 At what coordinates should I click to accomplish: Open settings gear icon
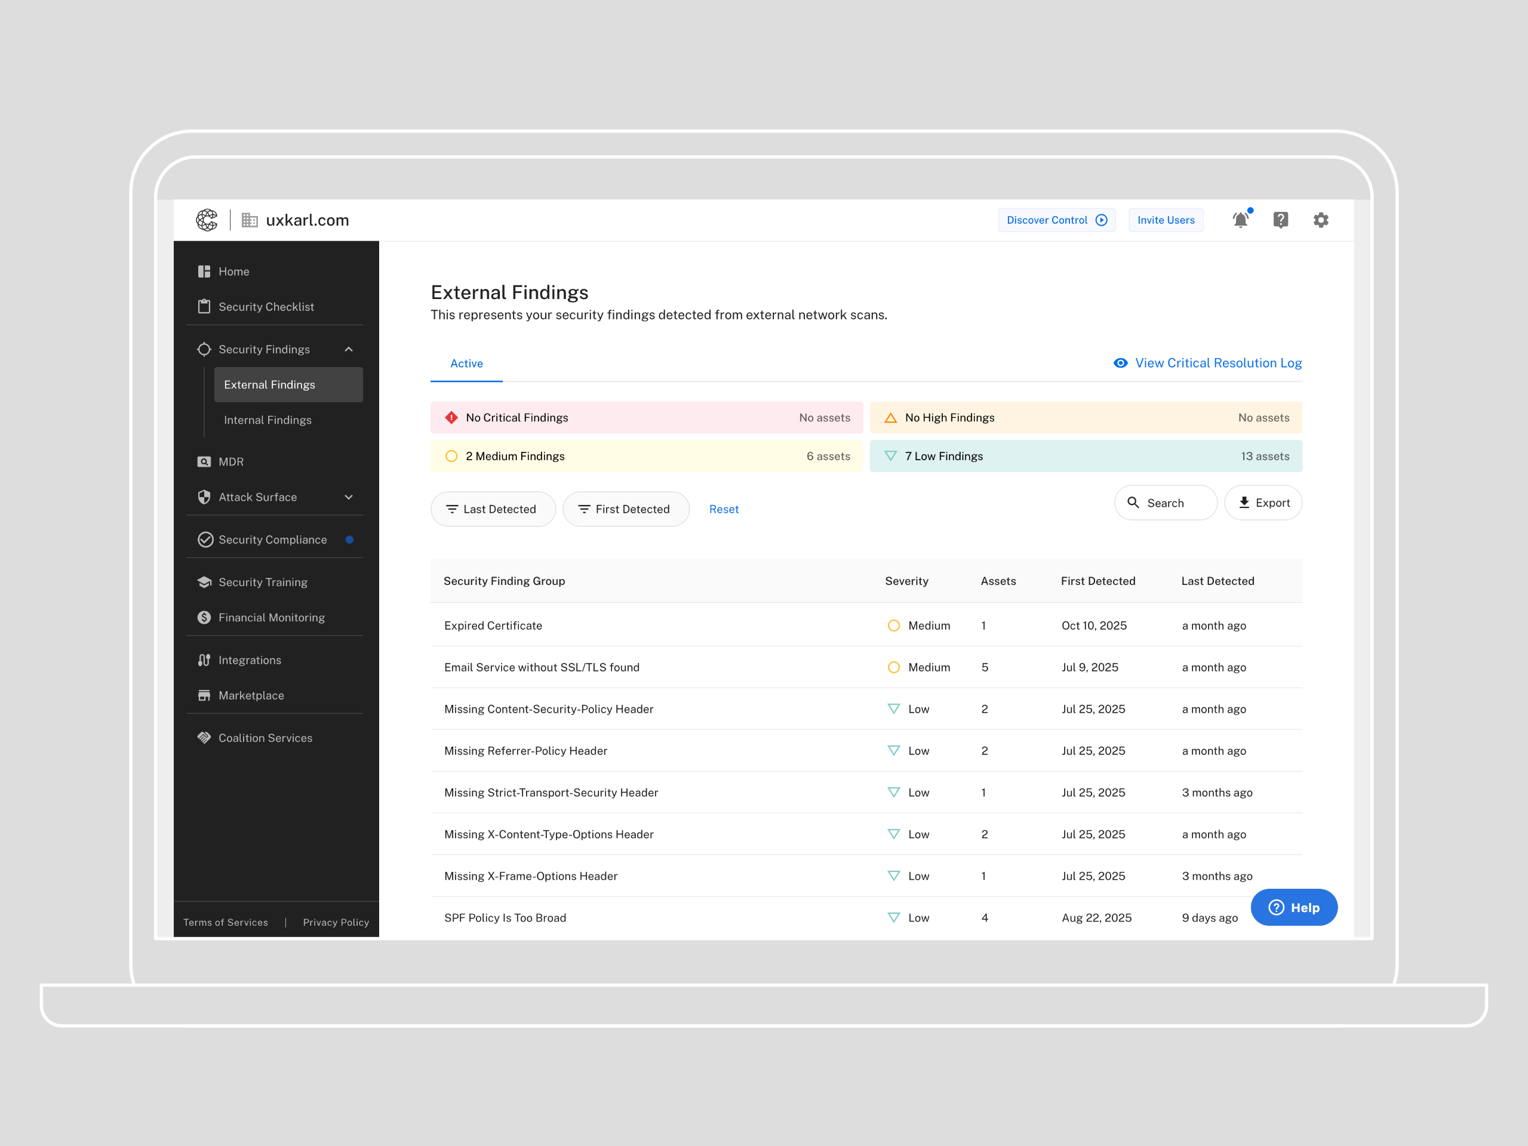1321,220
